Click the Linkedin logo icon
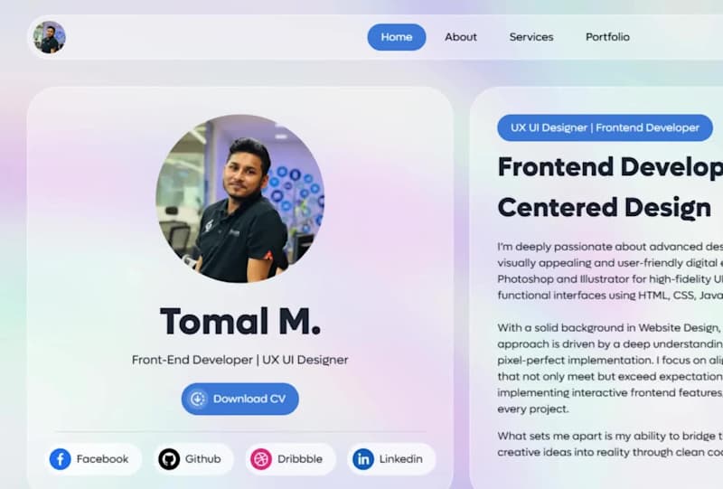Viewport: 723px width, 489px height. point(363,459)
